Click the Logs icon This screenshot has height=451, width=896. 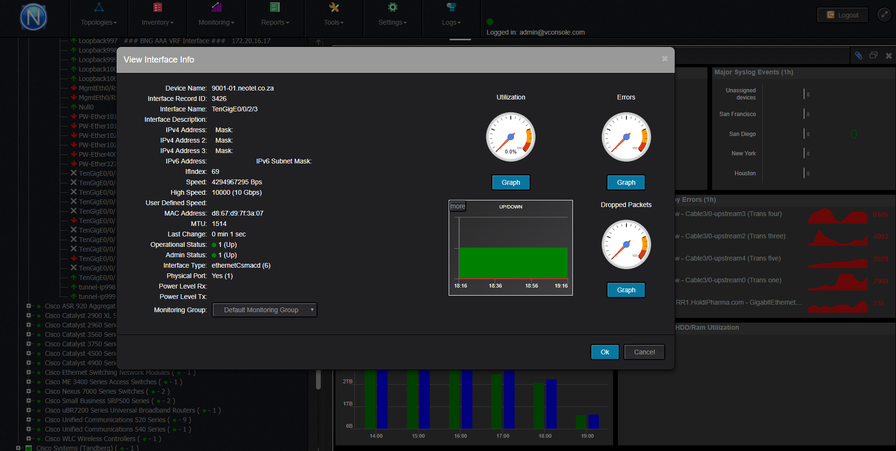click(x=451, y=7)
